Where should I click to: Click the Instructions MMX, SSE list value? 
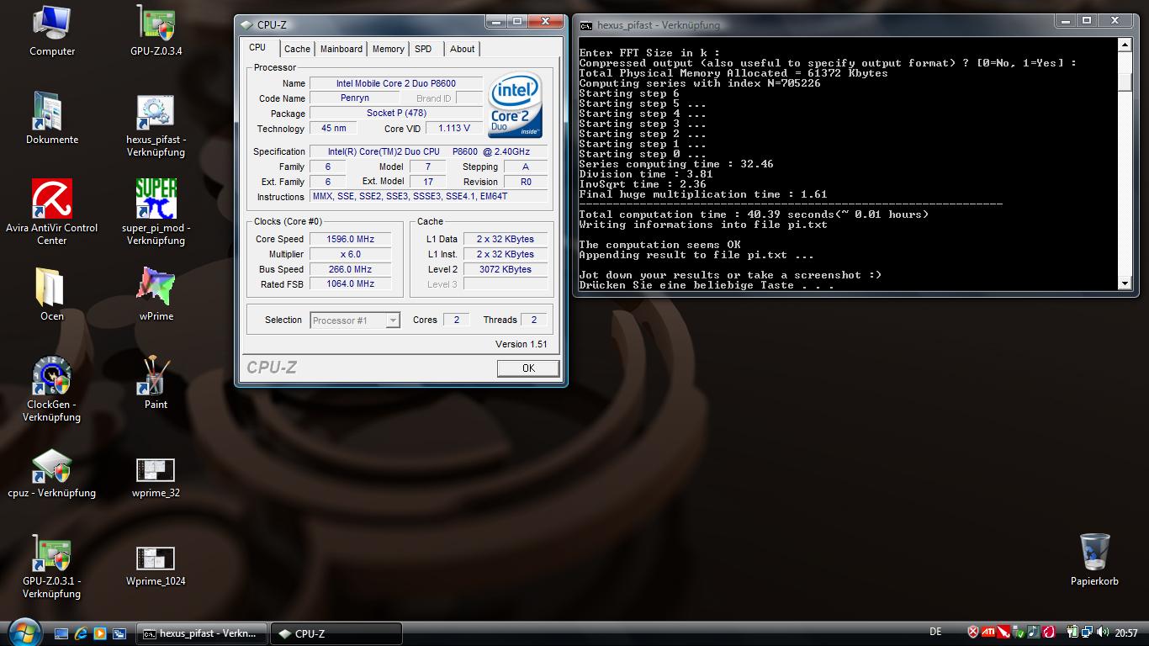click(428, 197)
